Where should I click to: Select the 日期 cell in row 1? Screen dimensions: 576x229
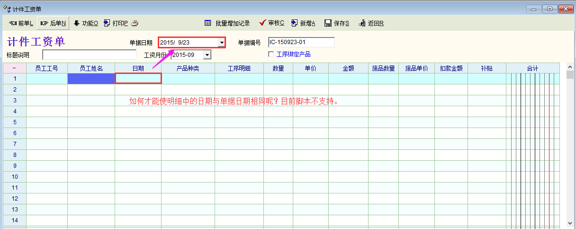[138, 79]
